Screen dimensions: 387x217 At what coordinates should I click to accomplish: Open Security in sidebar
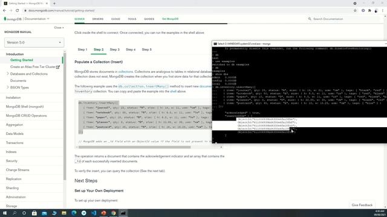[x=11, y=161]
